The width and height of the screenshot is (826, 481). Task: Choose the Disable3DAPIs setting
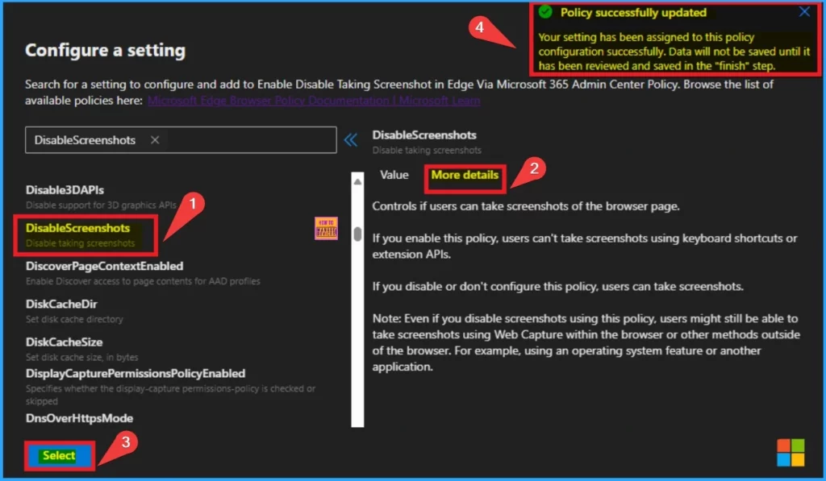[x=65, y=190]
